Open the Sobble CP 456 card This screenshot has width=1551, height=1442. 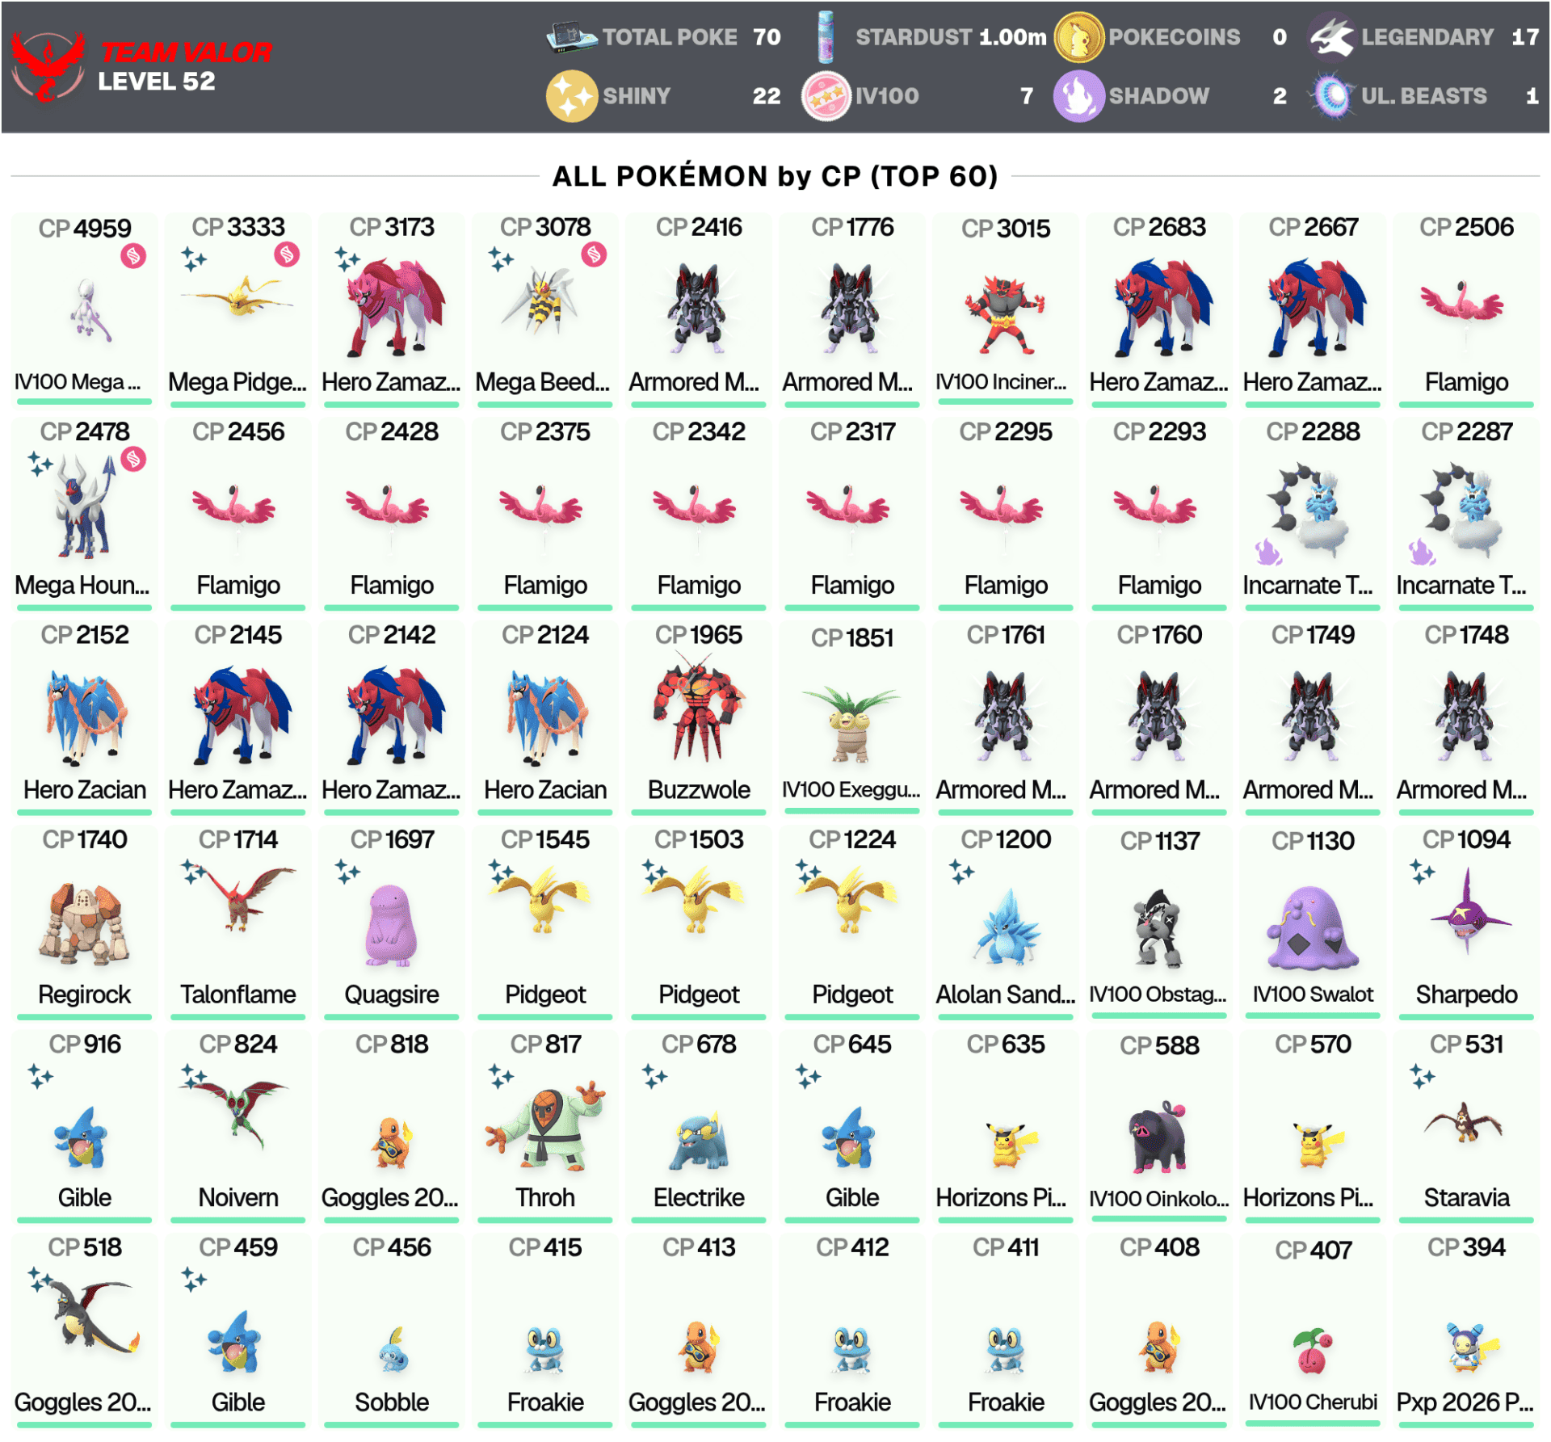(x=392, y=1330)
